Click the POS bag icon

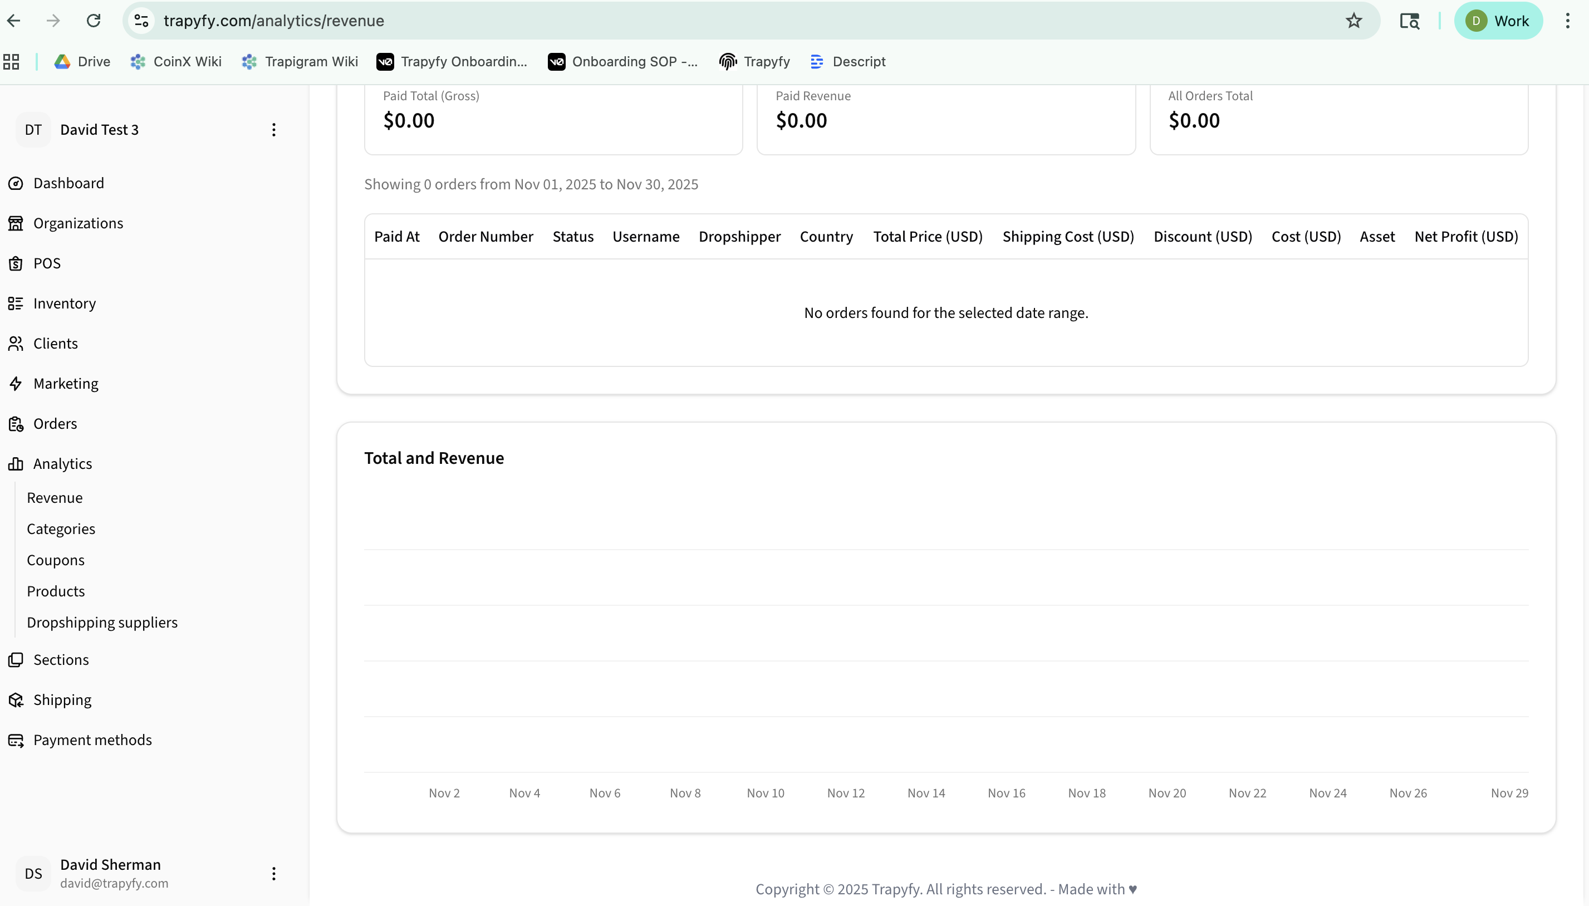click(16, 263)
